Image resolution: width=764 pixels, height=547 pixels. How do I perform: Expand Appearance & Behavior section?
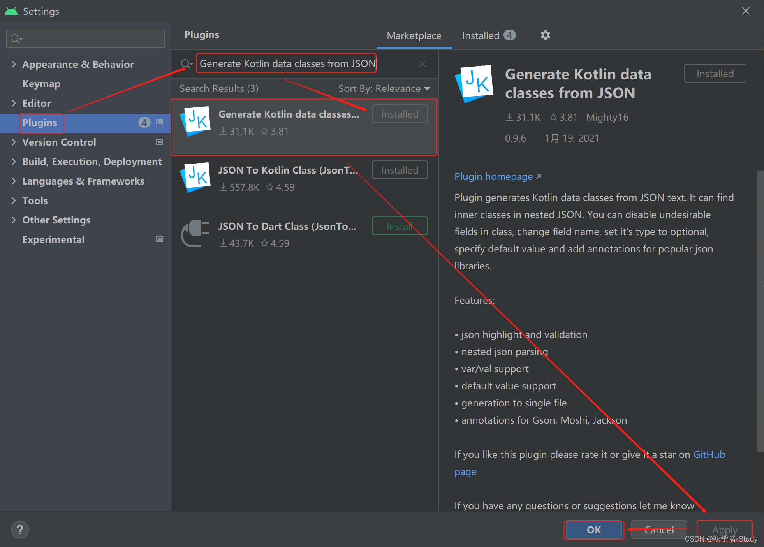[14, 64]
